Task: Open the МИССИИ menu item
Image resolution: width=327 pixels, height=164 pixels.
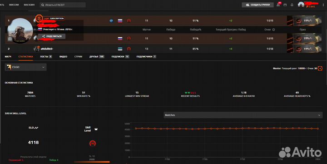Action: pyautogui.click(x=14, y=5)
